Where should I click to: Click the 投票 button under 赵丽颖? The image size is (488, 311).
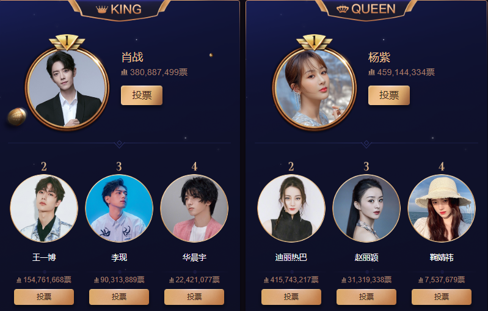tap(366, 297)
